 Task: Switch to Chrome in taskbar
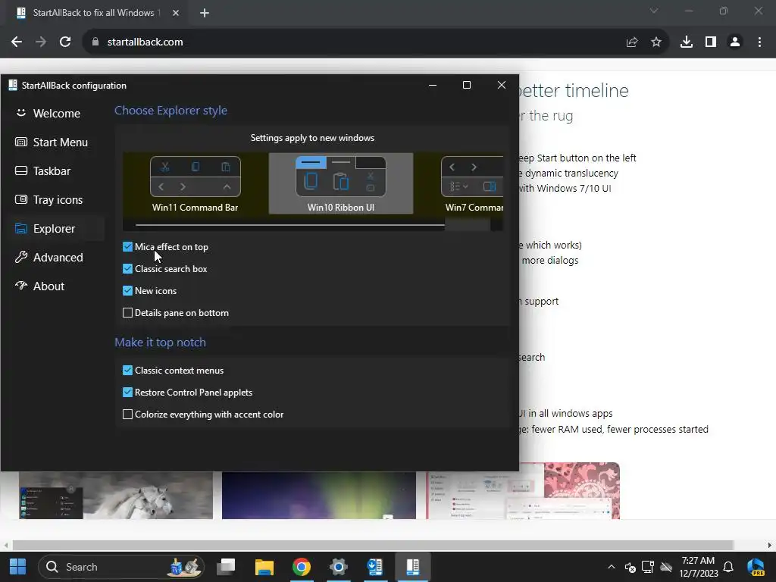[301, 567]
